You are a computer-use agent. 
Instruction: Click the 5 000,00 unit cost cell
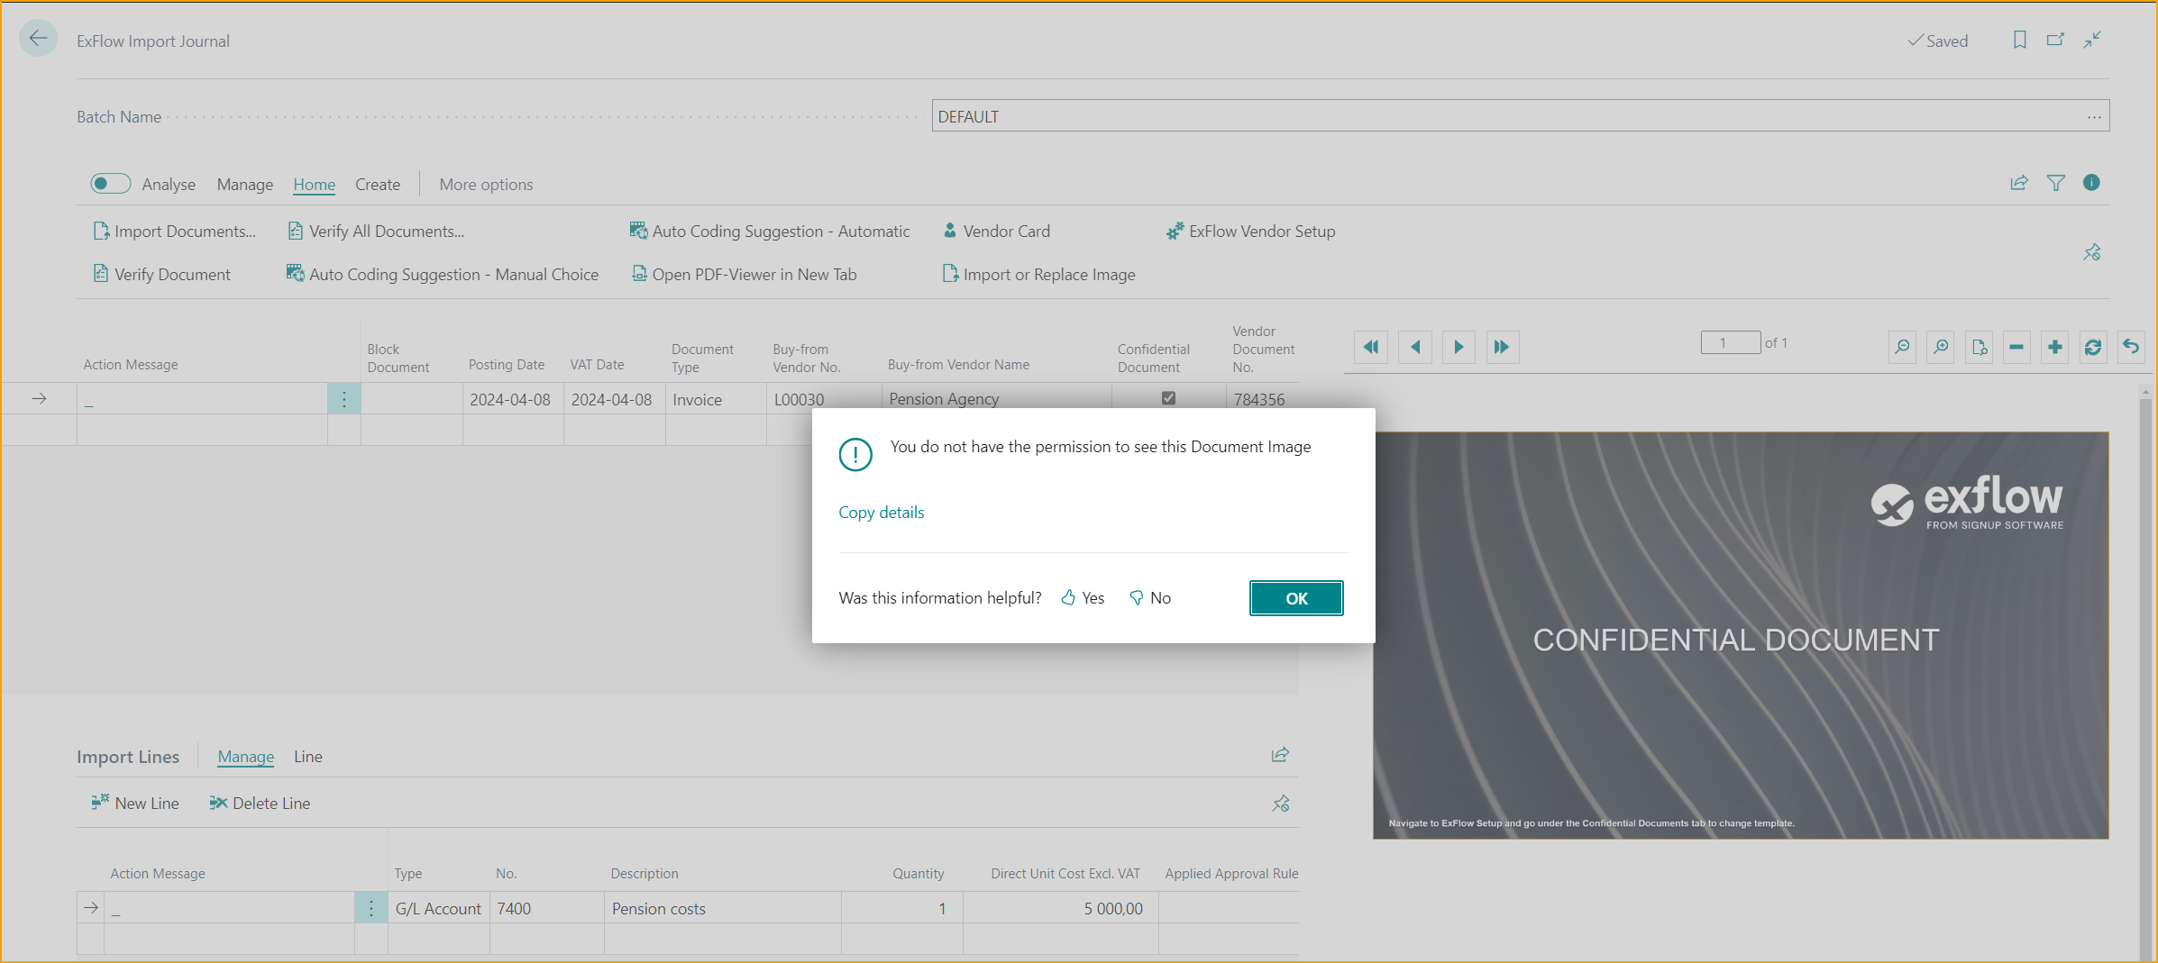pyautogui.click(x=1061, y=908)
